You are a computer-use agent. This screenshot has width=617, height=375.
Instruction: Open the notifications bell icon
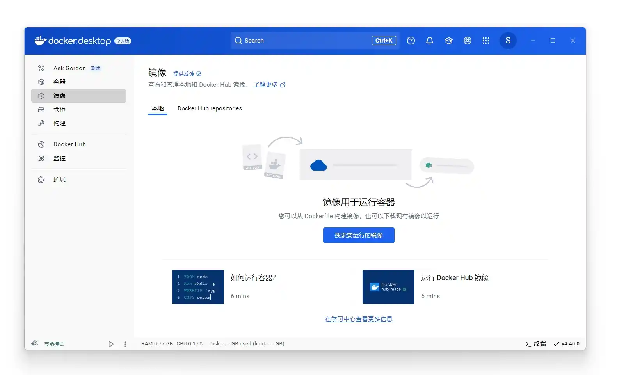[x=429, y=41]
